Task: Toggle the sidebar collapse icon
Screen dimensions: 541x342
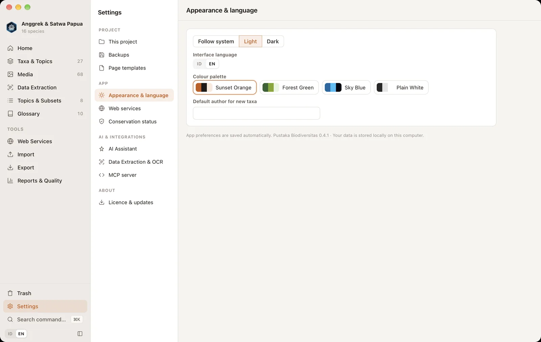Action: [80, 334]
